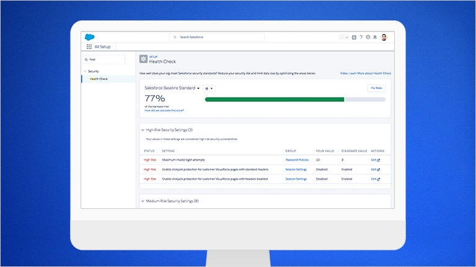Image resolution: width=476 pixels, height=267 pixels.
Task: Click the Salesforce cloud logo
Action: [90, 37]
